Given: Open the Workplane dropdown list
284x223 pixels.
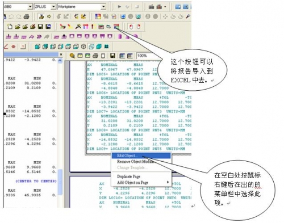Looking at the screenshot, I should [x=103, y=7].
